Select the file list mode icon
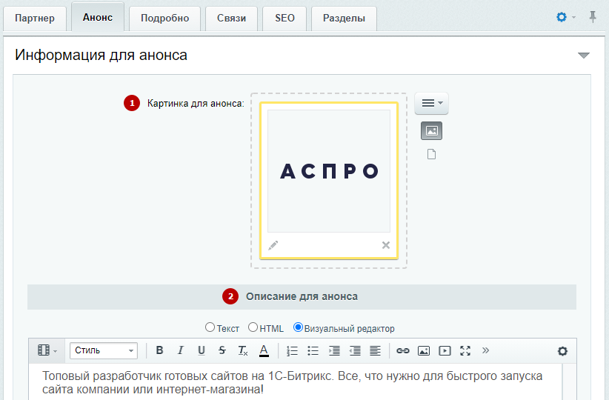 [x=431, y=154]
